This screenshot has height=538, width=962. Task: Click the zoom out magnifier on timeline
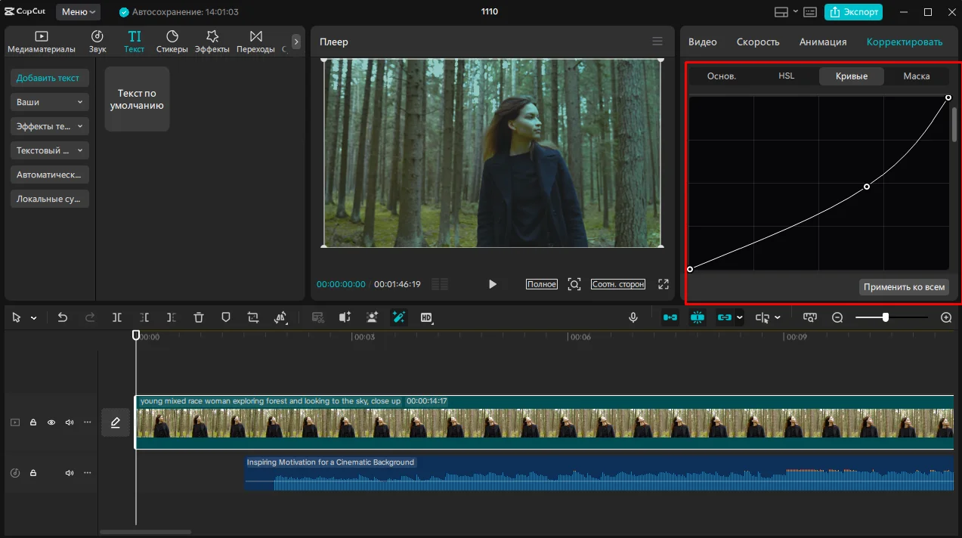[x=837, y=318]
